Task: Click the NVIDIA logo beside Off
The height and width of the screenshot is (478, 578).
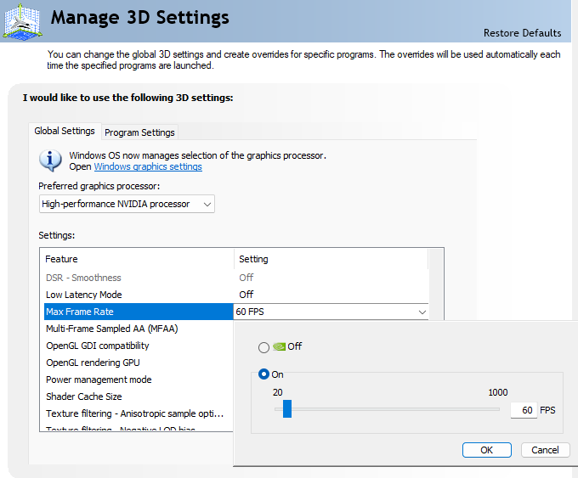Action: (280, 346)
